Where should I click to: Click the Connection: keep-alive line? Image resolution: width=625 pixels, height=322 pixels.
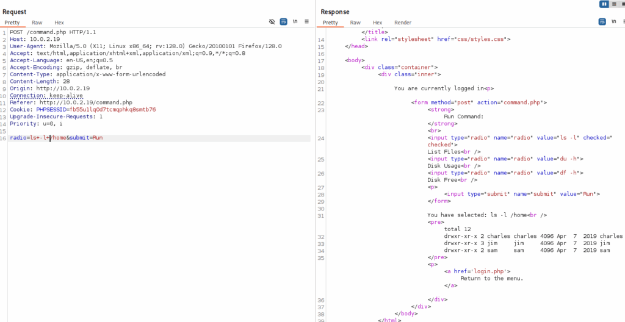pyautogui.click(x=46, y=96)
